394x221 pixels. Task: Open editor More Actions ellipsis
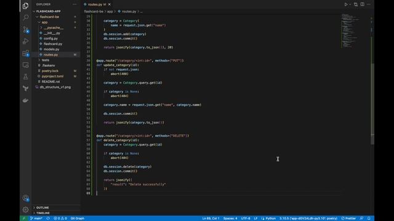369,4
